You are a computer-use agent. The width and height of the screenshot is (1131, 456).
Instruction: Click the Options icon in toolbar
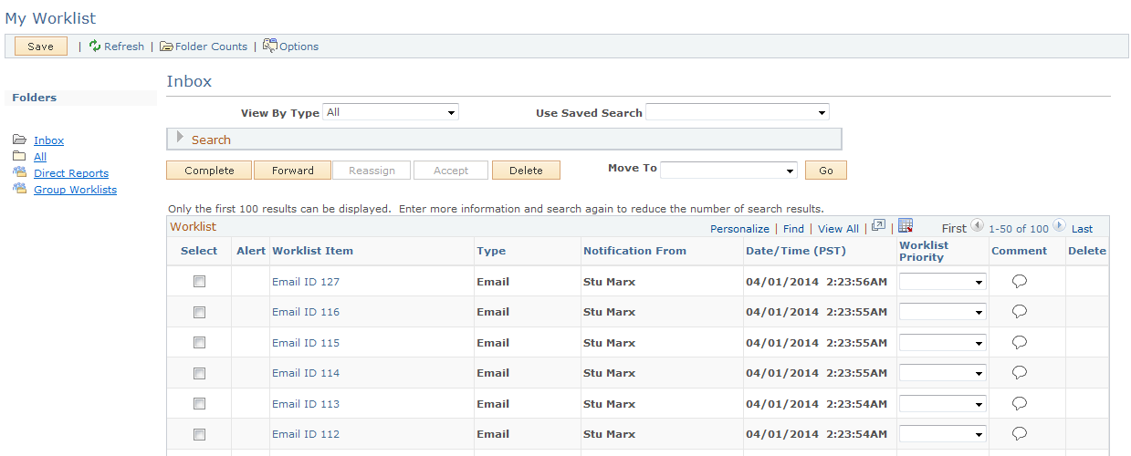[269, 45]
